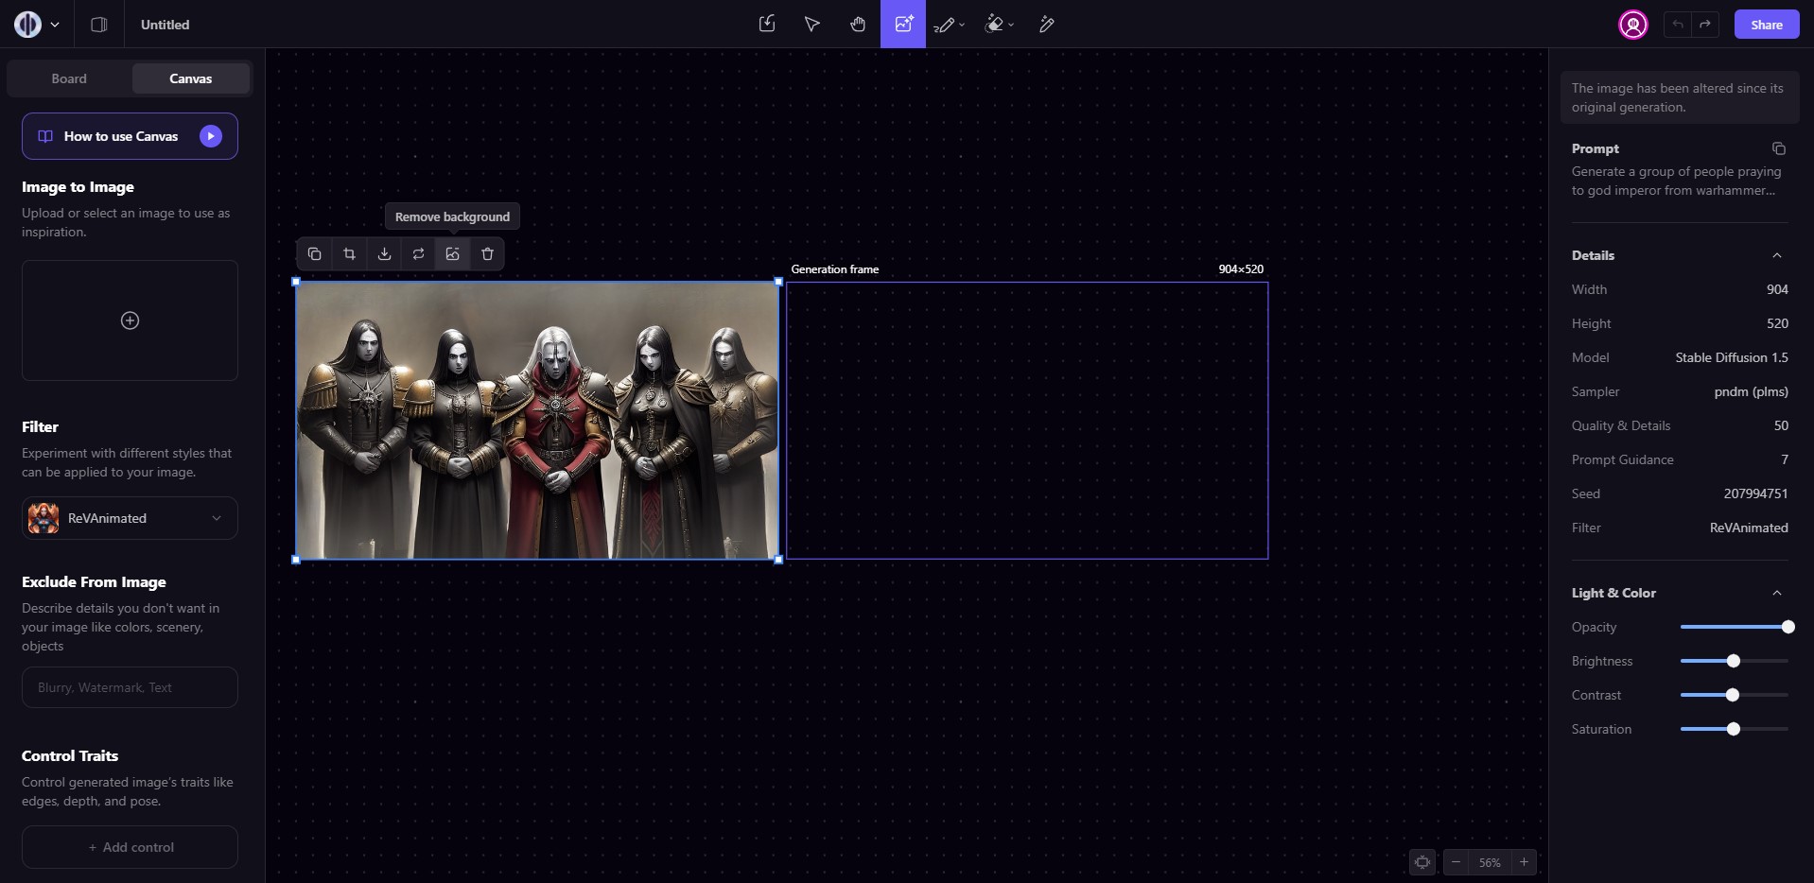1814x883 pixels.
Task: Click the Add control button
Action: point(130,847)
